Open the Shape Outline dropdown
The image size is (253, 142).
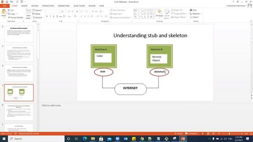(x=179, y=13)
